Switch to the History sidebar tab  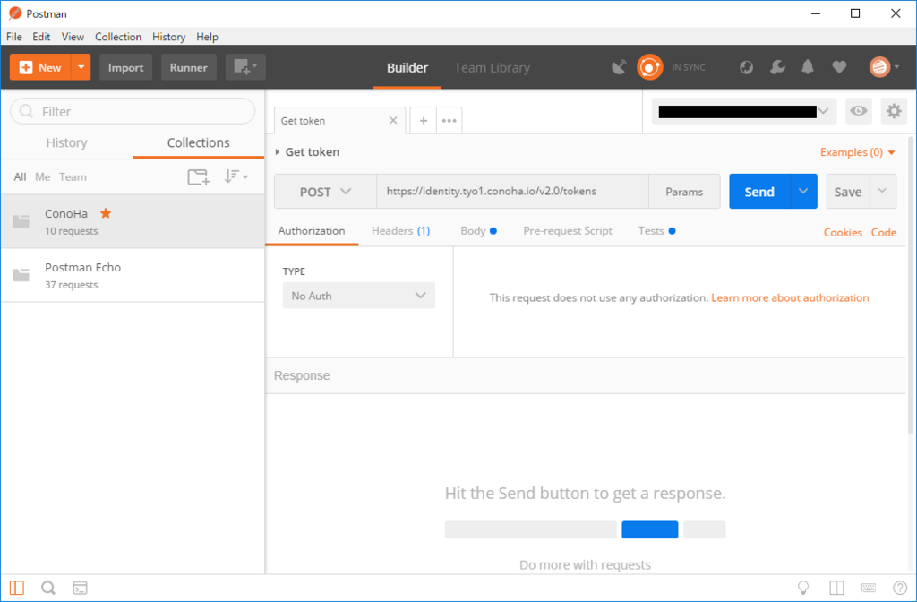pyautogui.click(x=66, y=142)
